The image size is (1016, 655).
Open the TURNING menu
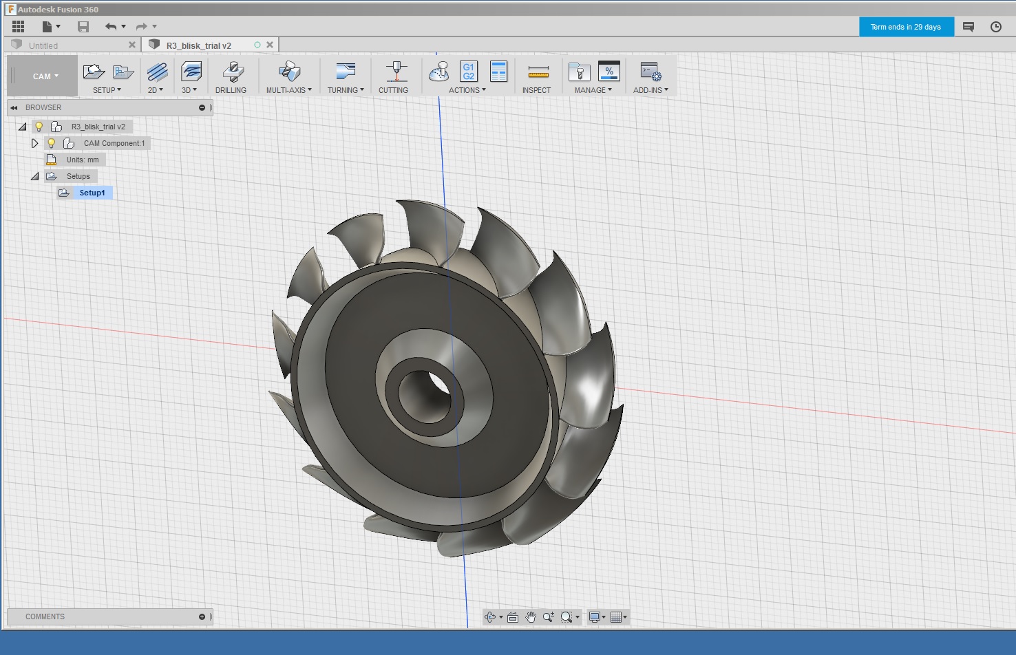click(x=345, y=90)
